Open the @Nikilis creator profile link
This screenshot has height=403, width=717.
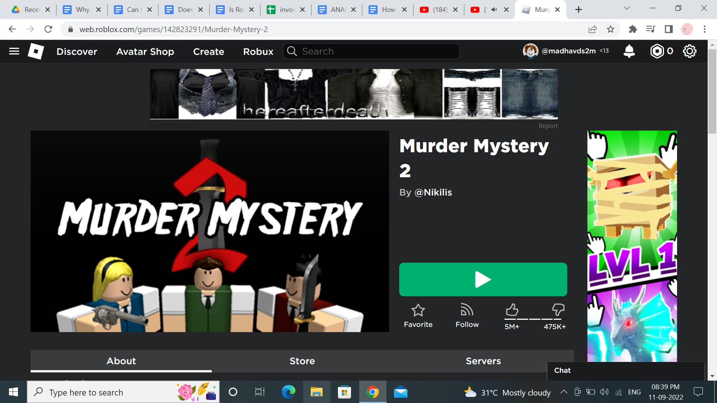point(433,193)
